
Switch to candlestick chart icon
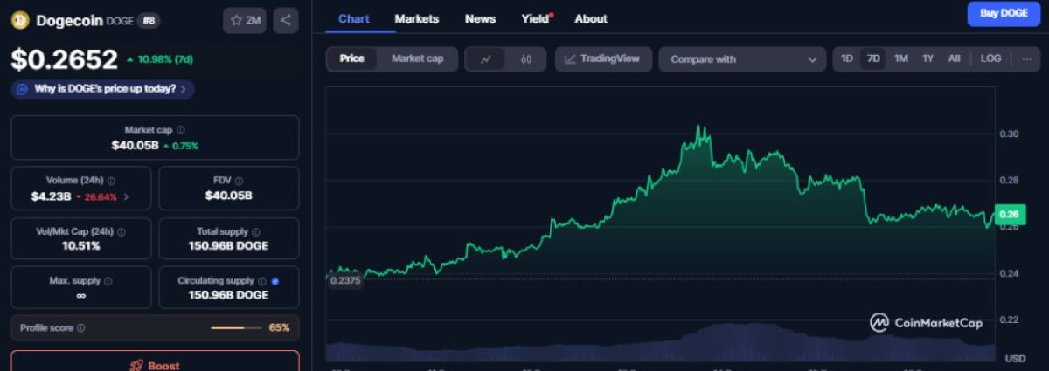click(x=525, y=59)
